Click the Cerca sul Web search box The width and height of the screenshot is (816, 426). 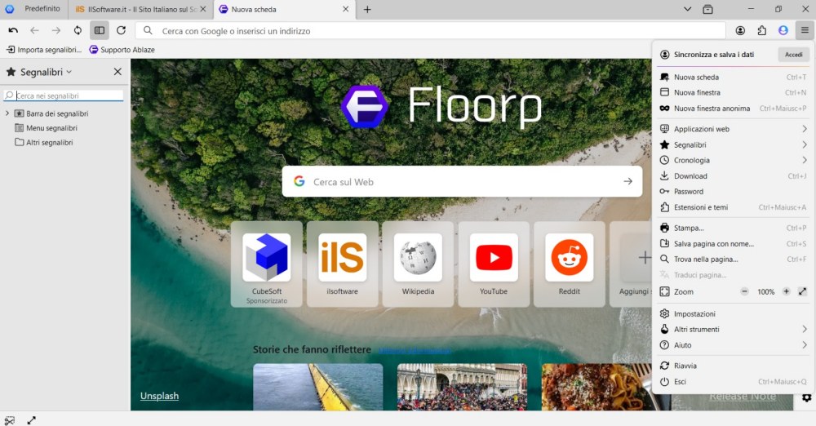pyautogui.click(x=462, y=182)
